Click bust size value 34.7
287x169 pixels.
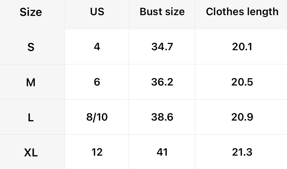tap(162, 47)
